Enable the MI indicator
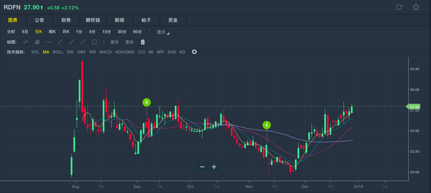 tap(151, 52)
